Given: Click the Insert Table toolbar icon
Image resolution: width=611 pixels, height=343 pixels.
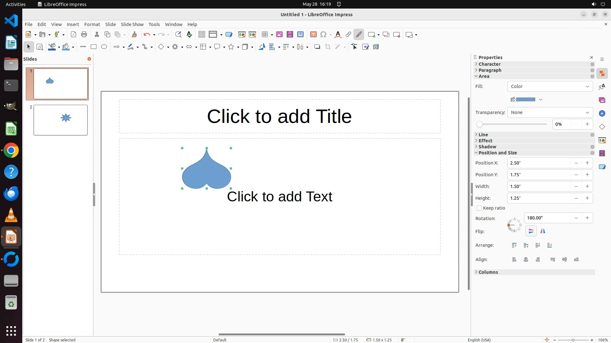Looking at the screenshot, I should click(264, 35).
